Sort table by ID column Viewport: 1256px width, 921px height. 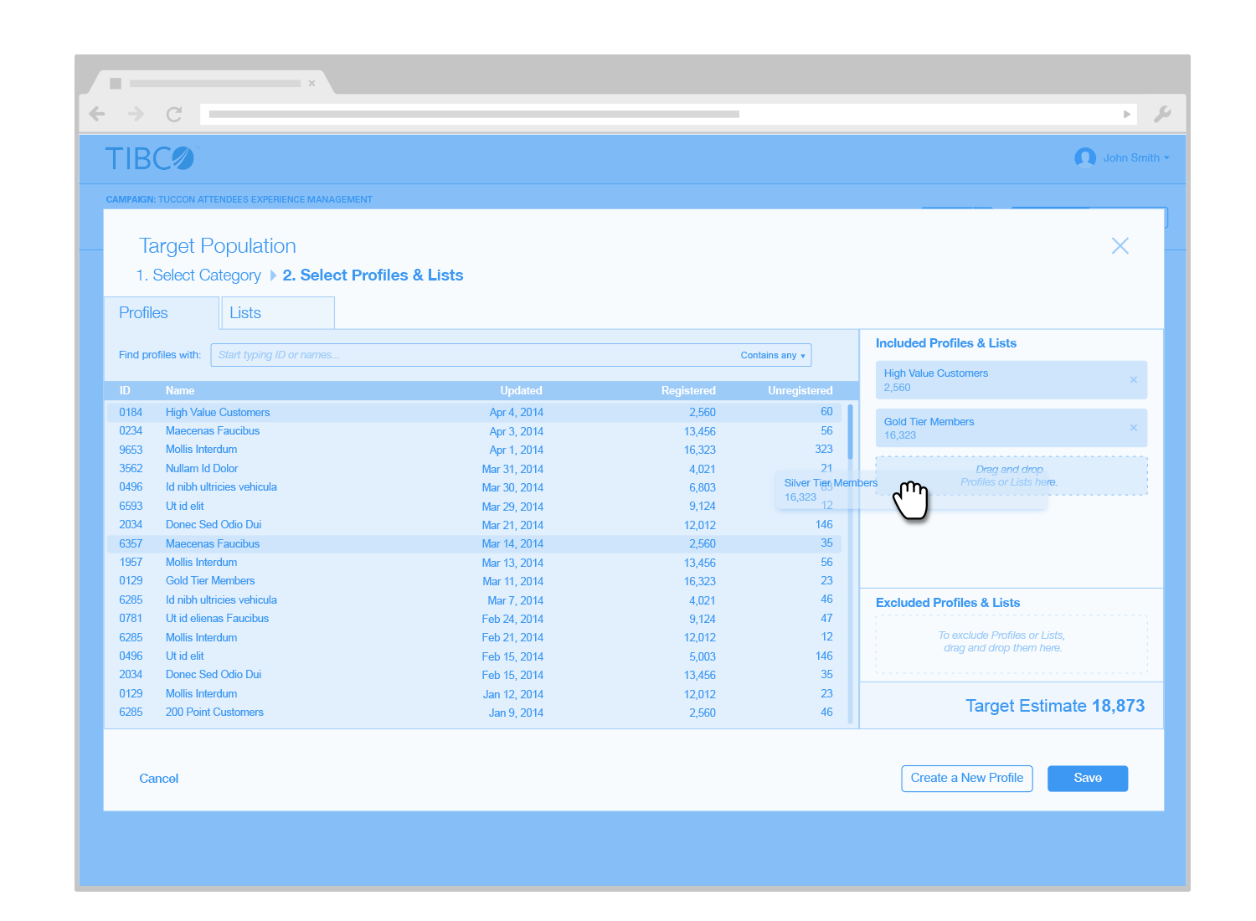[125, 390]
